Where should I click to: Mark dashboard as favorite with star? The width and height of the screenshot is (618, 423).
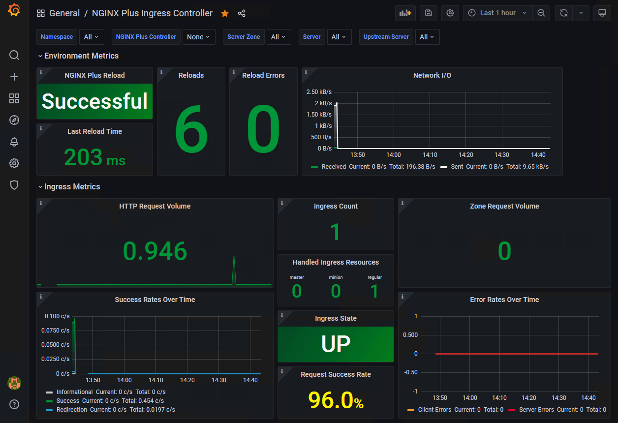tap(225, 13)
